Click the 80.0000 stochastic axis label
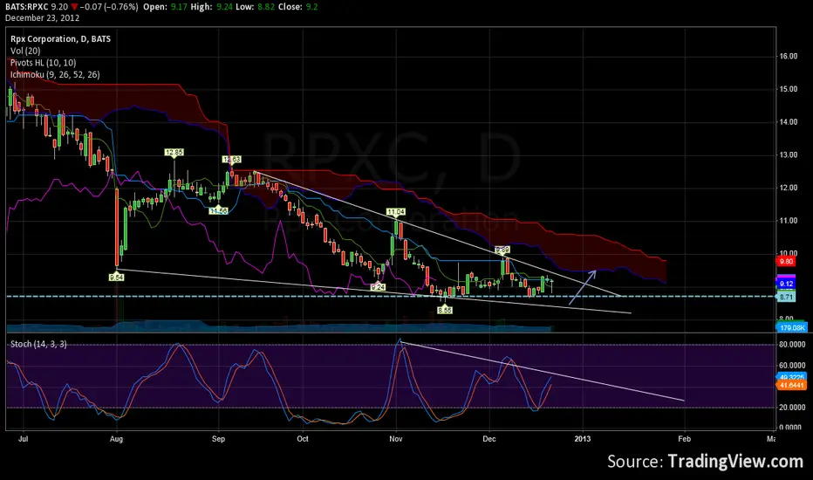Screen dimensions: 813x480 [792, 345]
